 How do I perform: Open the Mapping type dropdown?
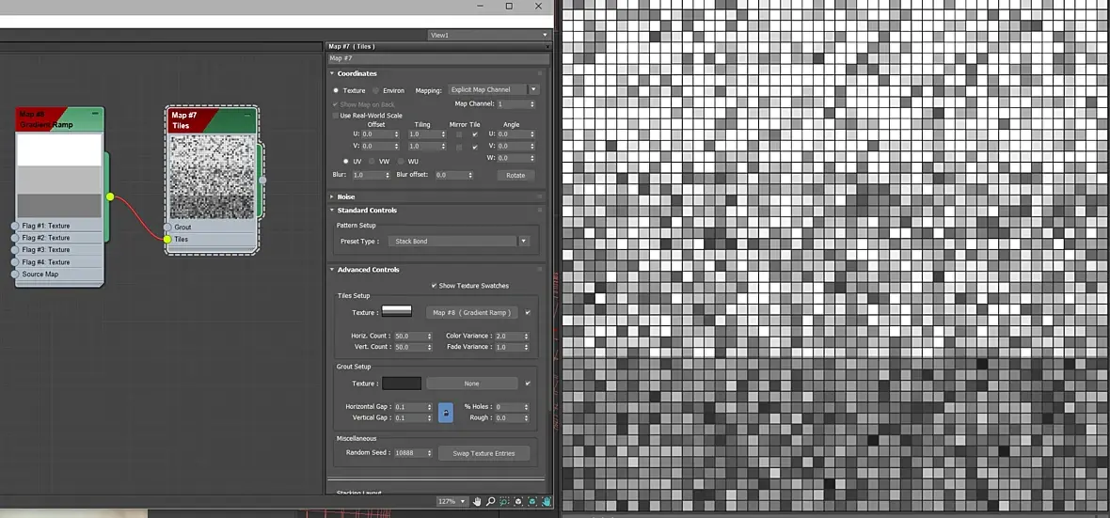click(494, 90)
